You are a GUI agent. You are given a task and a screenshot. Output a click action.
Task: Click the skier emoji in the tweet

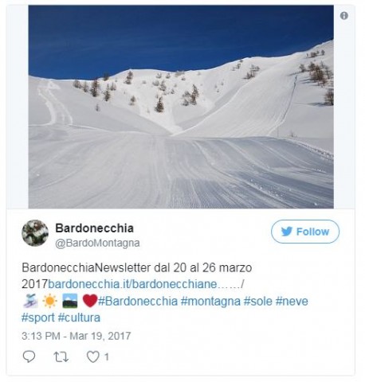click(30, 301)
